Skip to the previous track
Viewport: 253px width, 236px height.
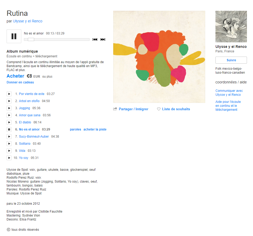click(x=95, y=39)
